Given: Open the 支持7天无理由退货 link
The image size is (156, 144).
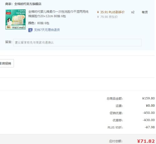Looking at the screenshot, I should point(47,30).
